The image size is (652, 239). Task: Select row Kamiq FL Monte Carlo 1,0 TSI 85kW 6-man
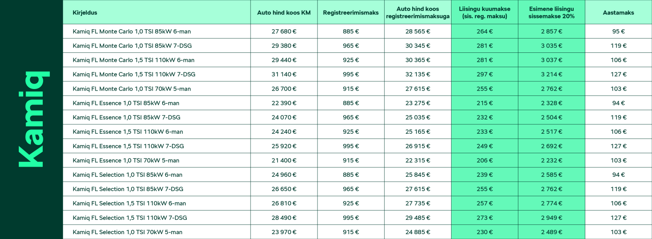click(357, 31)
